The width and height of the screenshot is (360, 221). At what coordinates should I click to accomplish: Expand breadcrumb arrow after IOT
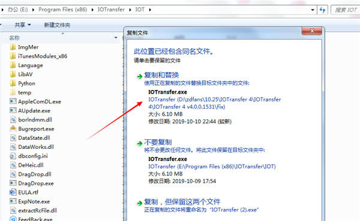coord(150,10)
